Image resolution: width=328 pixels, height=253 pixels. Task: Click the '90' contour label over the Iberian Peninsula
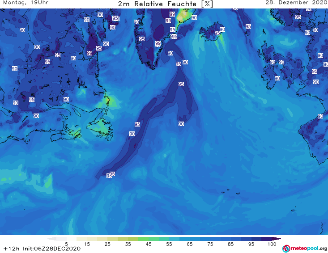pos(320,116)
